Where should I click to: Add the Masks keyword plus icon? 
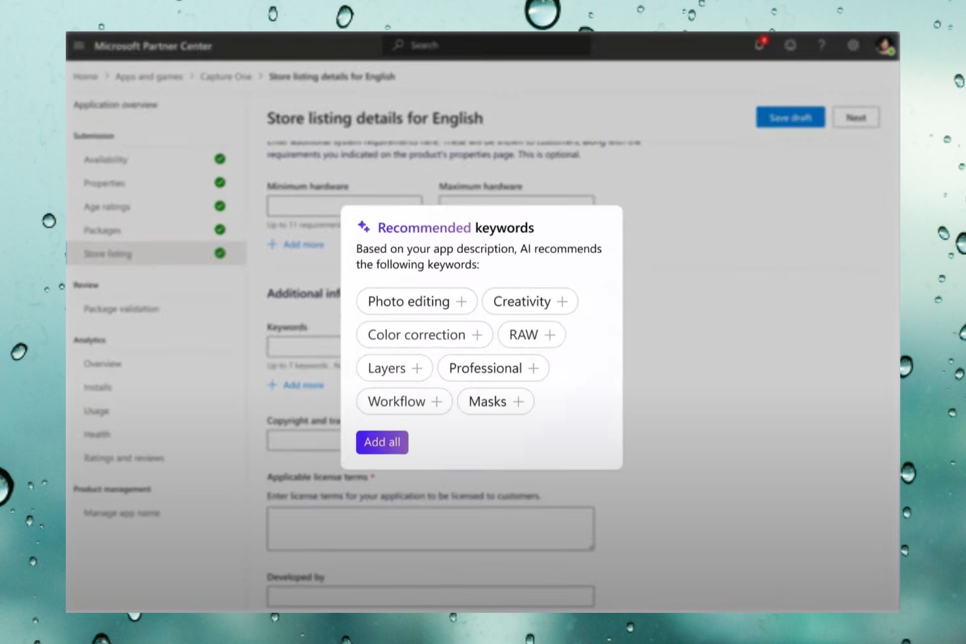tap(518, 401)
